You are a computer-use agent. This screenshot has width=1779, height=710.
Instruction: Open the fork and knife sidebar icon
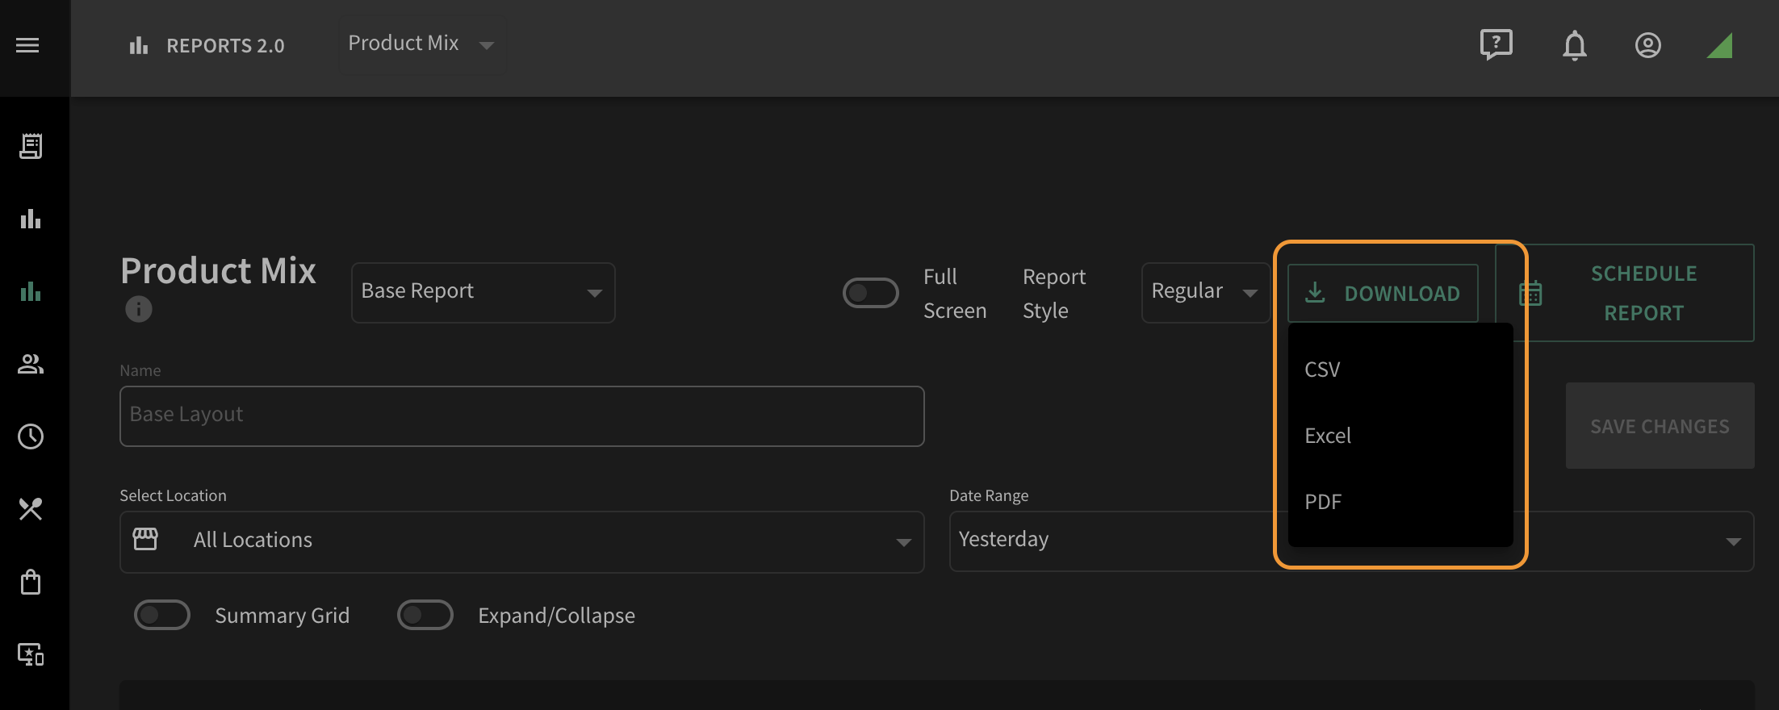(31, 508)
